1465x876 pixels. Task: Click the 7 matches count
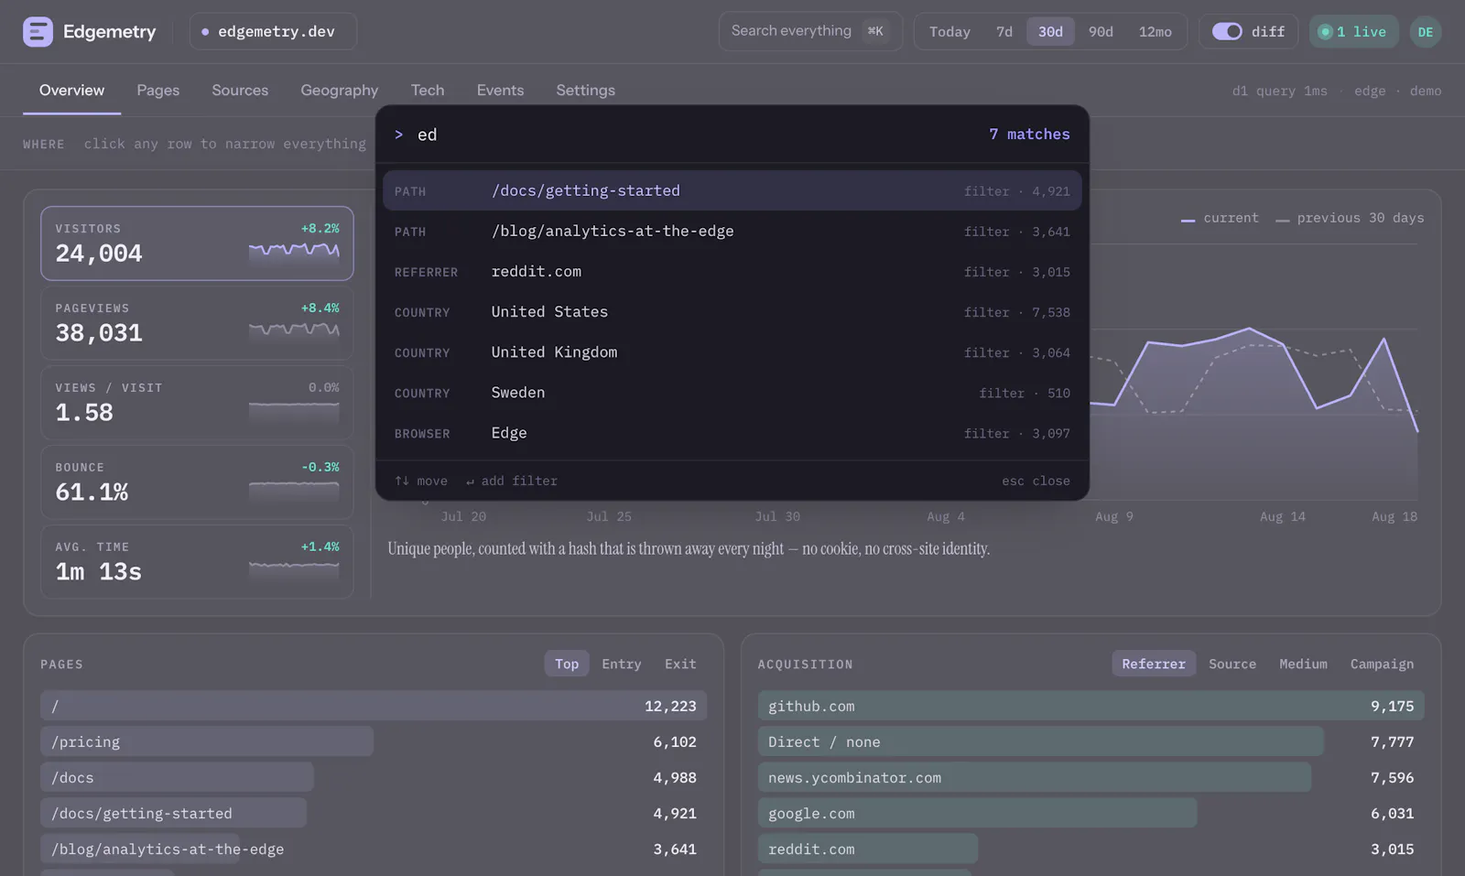pyautogui.click(x=1029, y=135)
